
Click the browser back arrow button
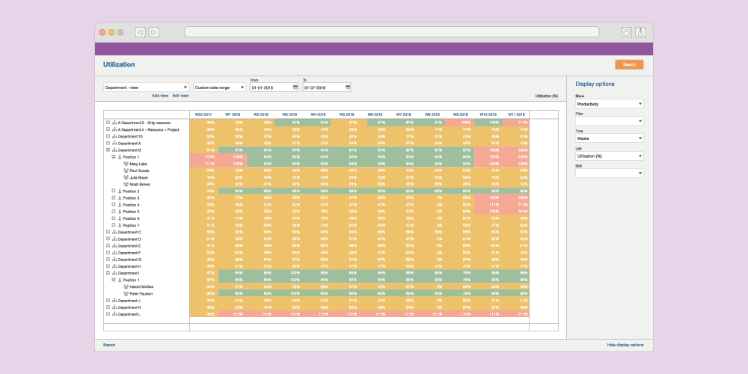point(140,32)
